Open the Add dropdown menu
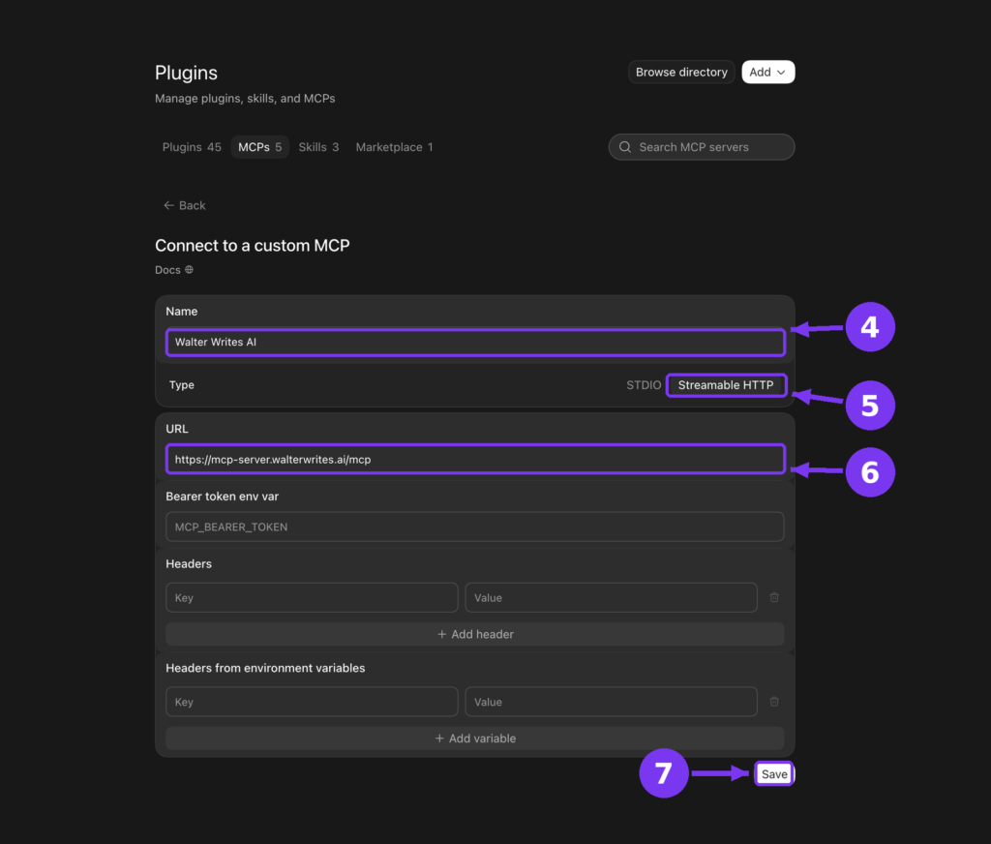Image resolution: width=991 pixels, height=844 pixels. point(767,72)
